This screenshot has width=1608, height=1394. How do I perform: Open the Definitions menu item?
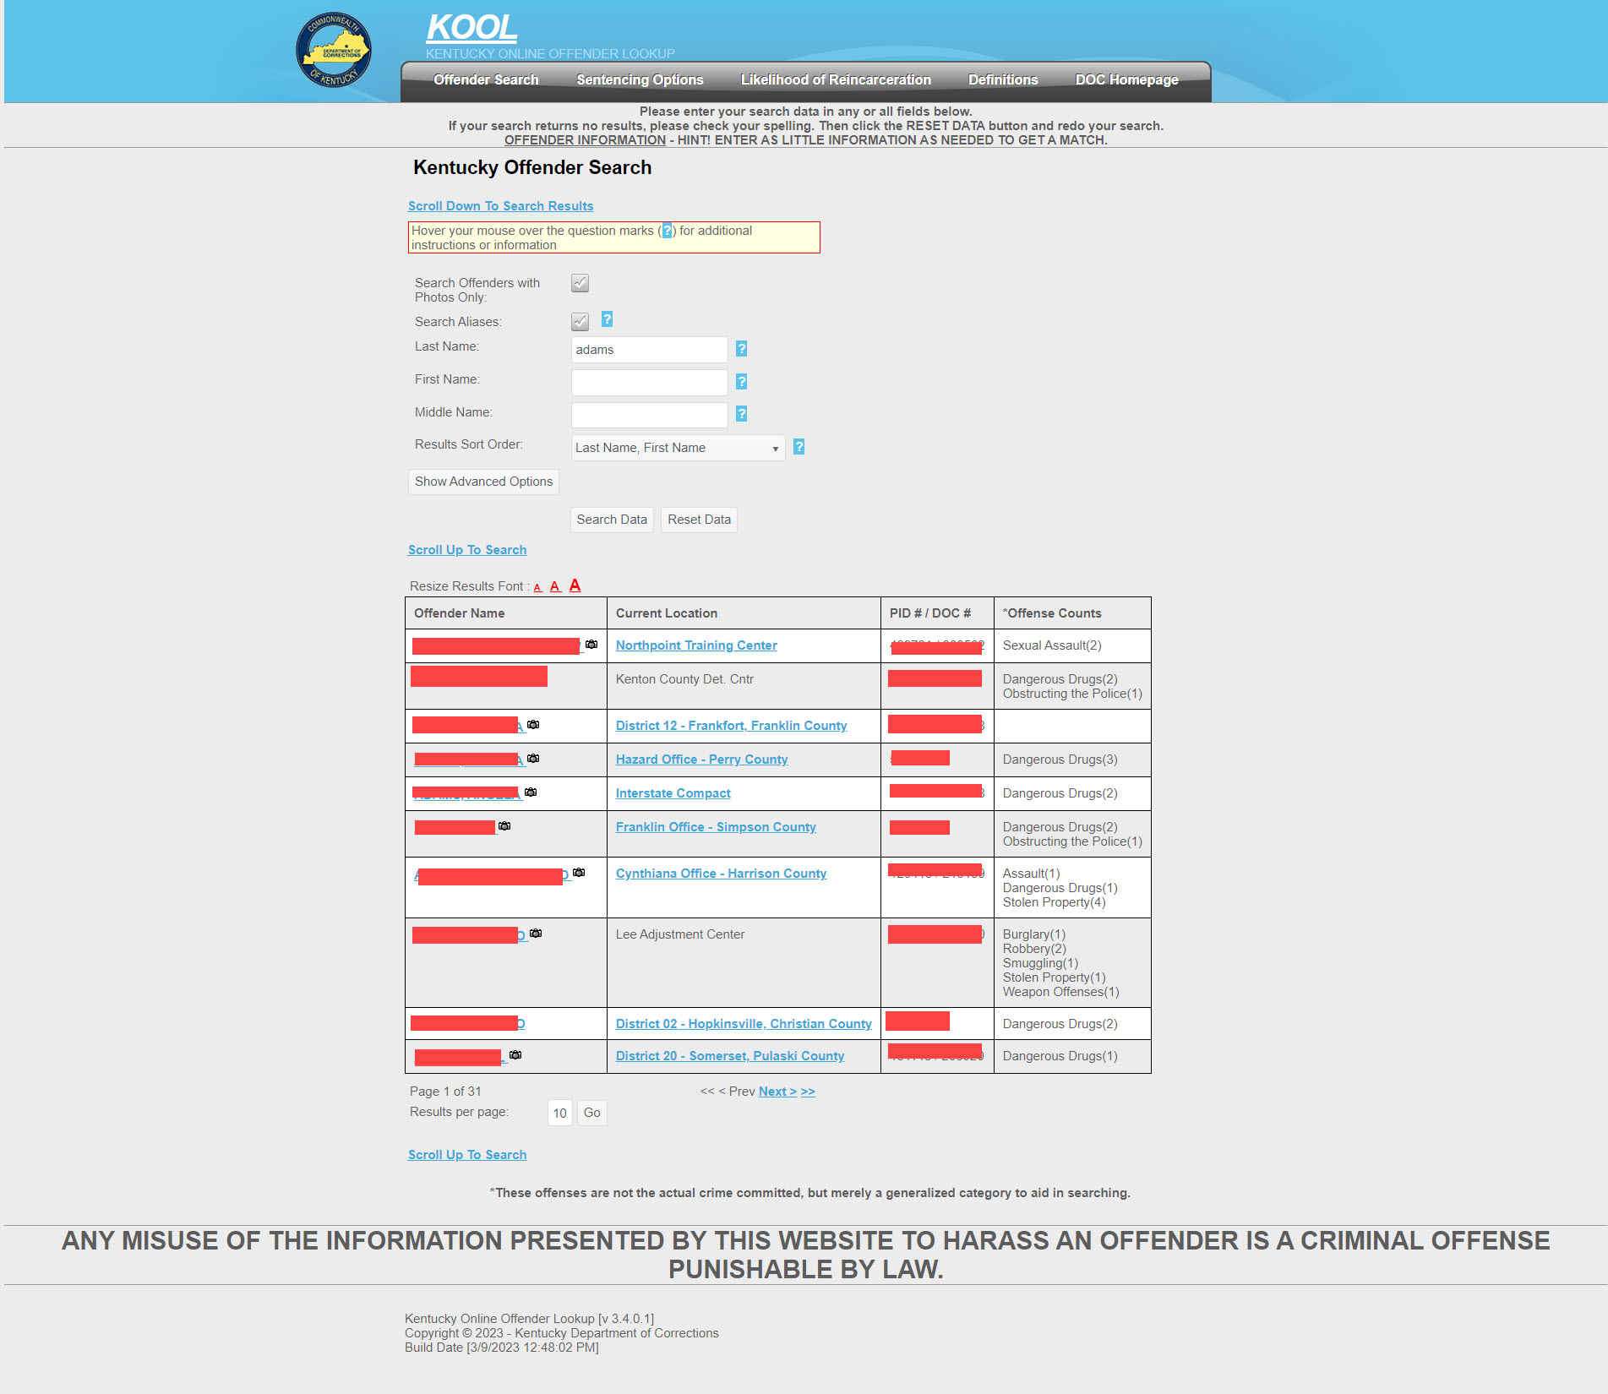[x=1003, y=79]
